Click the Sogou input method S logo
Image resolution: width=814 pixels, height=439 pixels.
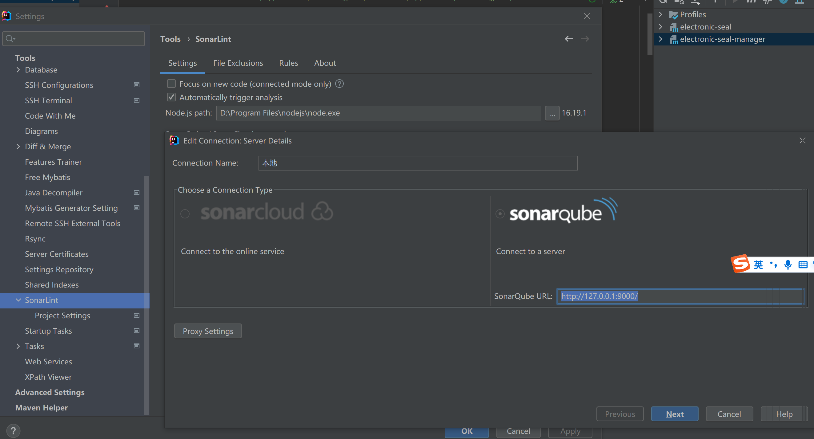point(740,263)
